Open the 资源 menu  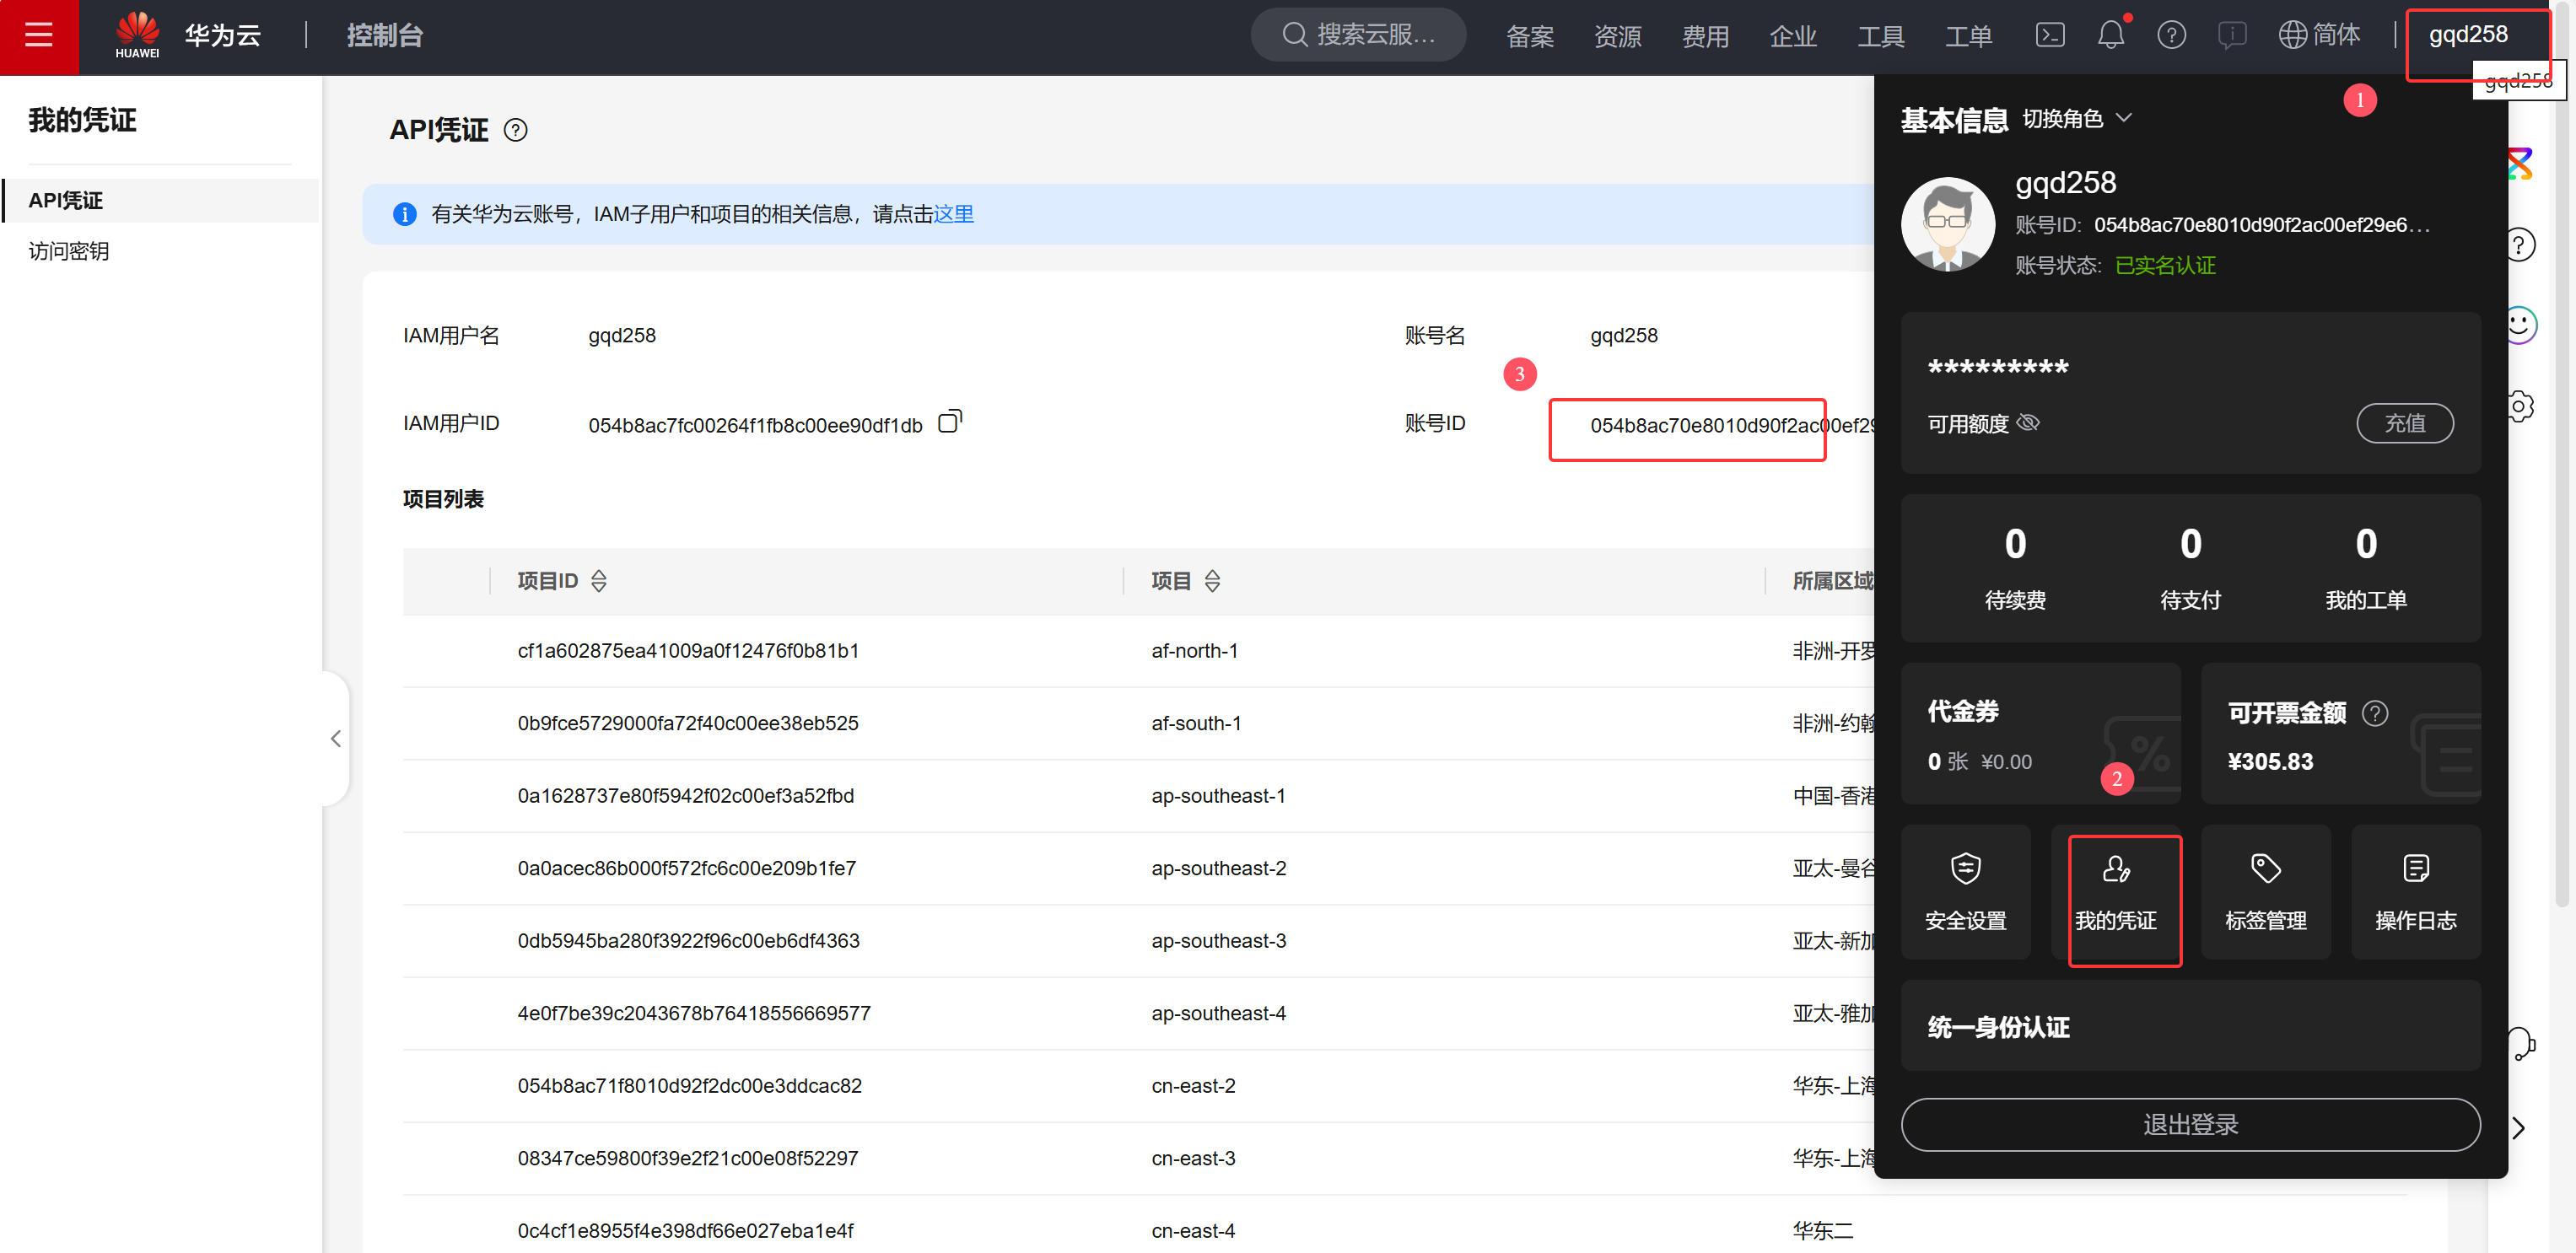[x=1617, y=37]
